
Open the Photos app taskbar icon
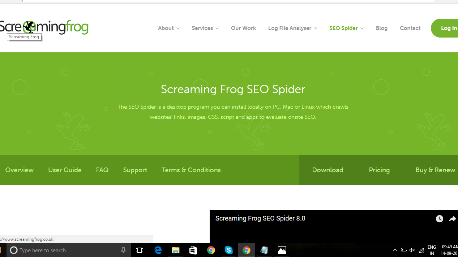point(282,250)
